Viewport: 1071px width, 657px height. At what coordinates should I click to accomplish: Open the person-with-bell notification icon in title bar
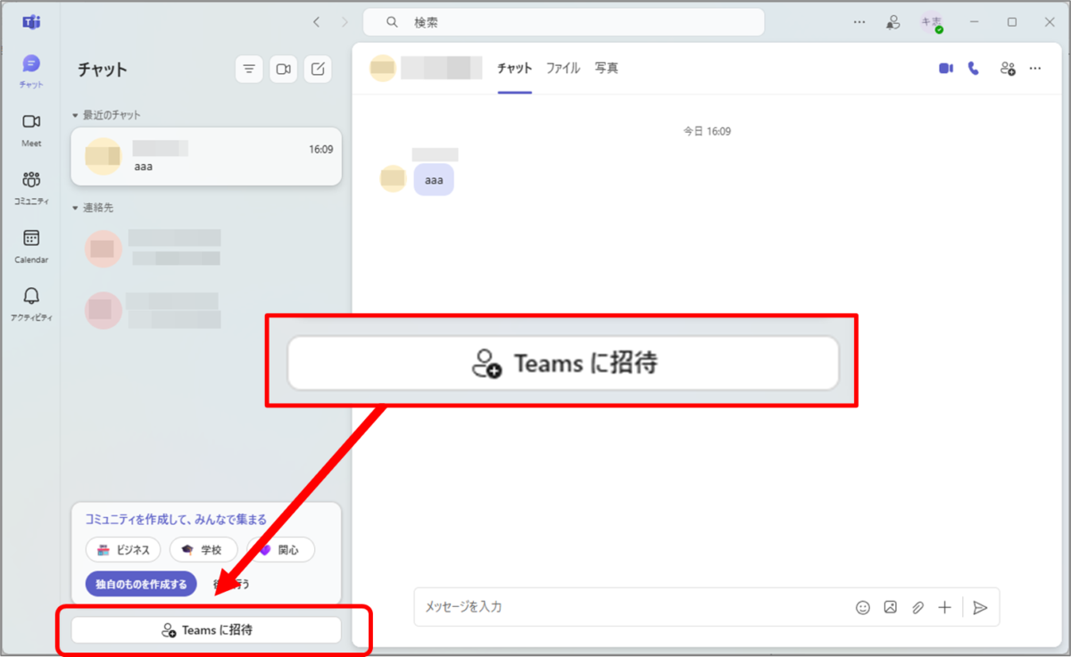pyautogui.click(x=892, y=22)
